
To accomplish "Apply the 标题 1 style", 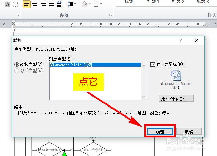I will [x=153, y=2].
